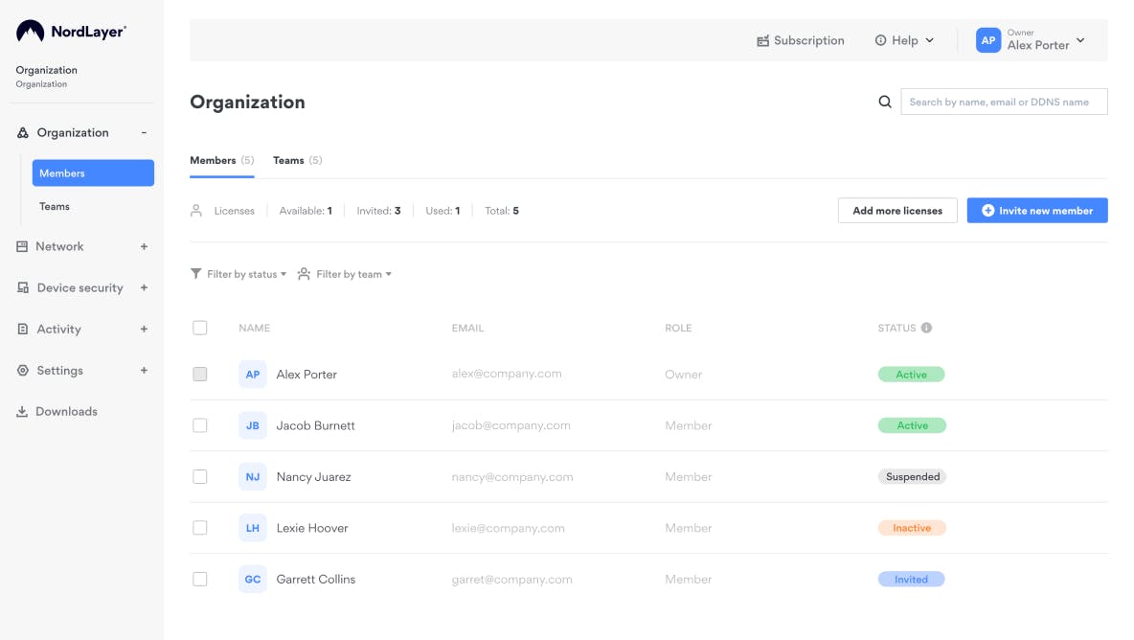
Task: Click the magnifying glass search icon
Action: (885, 102)
